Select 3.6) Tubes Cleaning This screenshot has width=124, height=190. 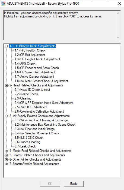(x=27, y=142)
